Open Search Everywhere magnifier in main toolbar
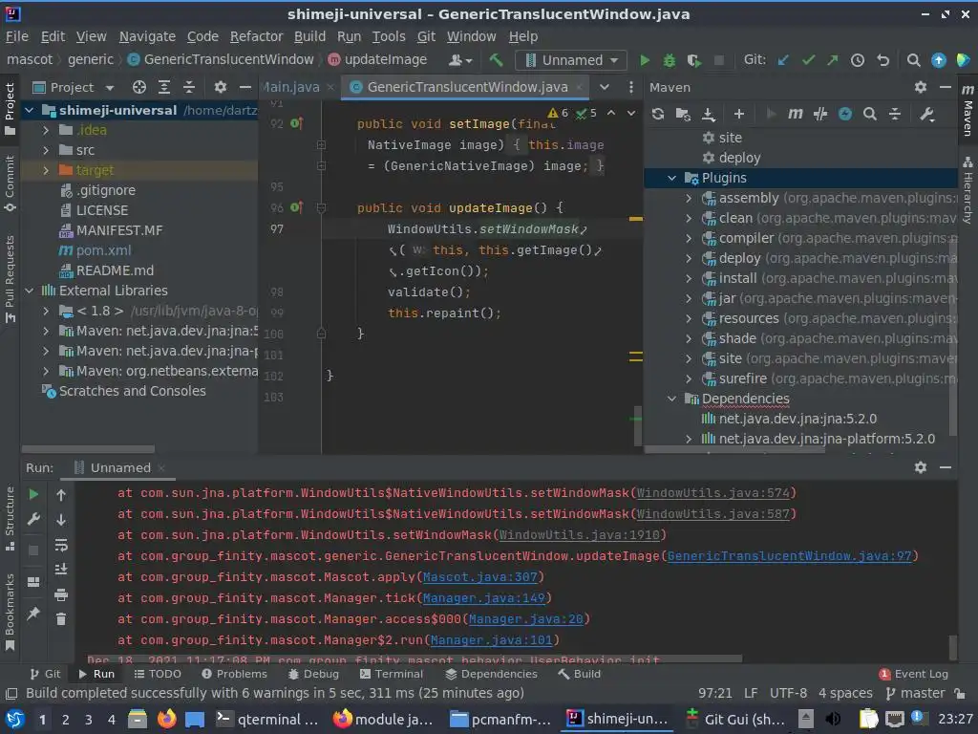 [x=913, y=60]
